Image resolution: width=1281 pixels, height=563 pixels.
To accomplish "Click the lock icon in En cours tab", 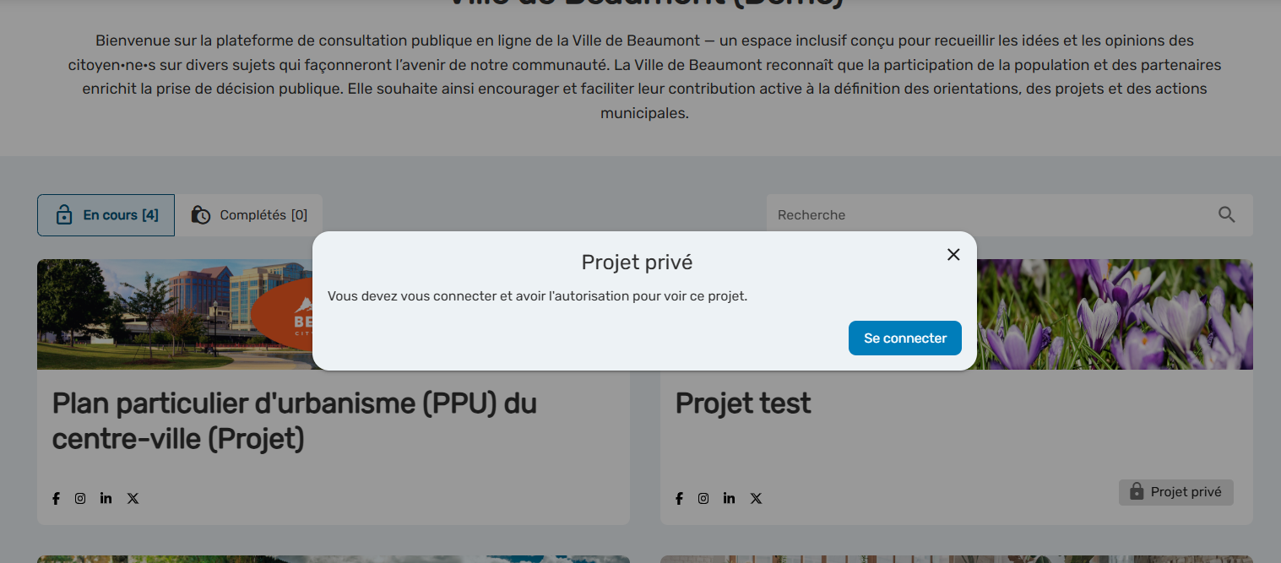I will 64,215.
